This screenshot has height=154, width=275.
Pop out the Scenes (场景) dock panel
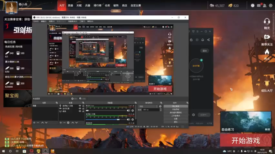click(x=56, y=103)
